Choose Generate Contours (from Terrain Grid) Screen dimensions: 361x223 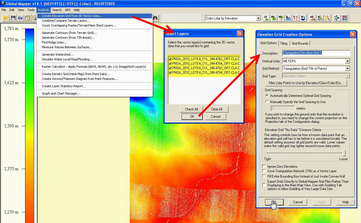(x=95, y=33)
